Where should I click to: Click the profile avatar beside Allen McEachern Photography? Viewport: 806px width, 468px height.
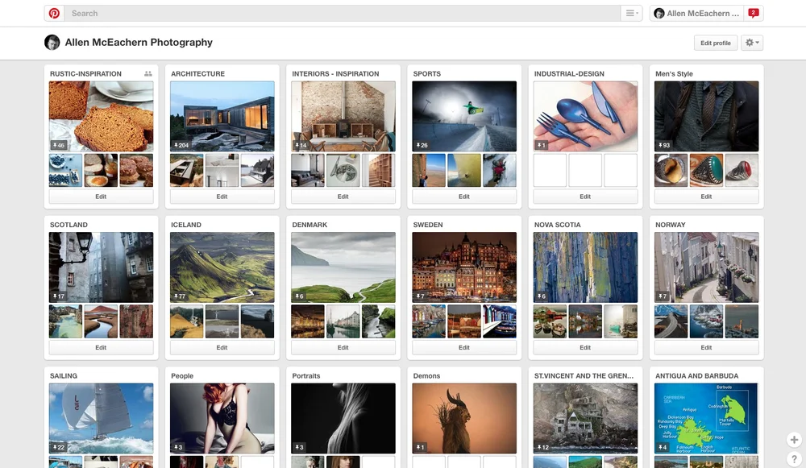point(52,42)
